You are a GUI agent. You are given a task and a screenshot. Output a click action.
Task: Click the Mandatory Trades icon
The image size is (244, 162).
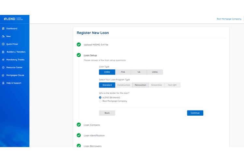(3, 60)
